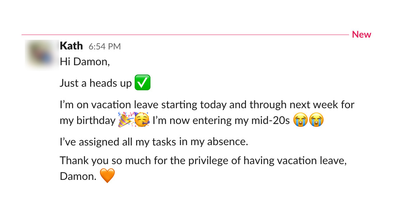The image size is (395, 215).
Task: Click the orange heart emoji
Action: point(107,176)
